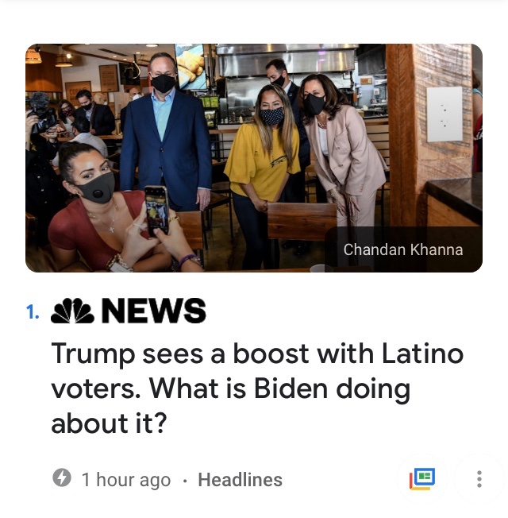Click the smartphone held up in the photo

point(157,211)
